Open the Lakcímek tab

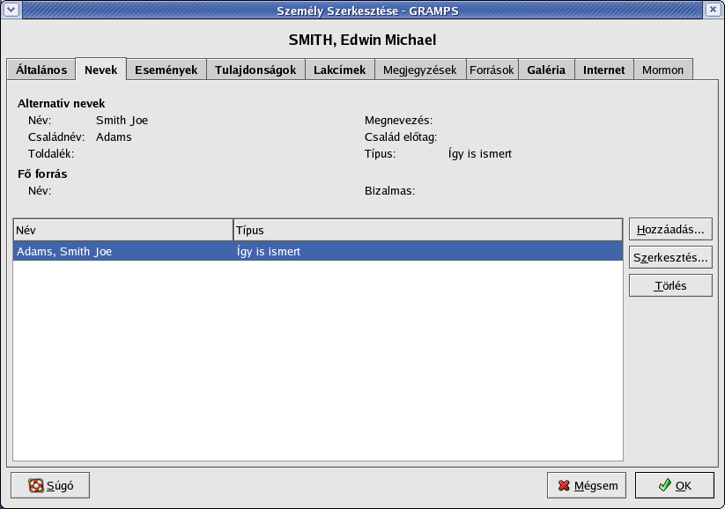point(339,70)
